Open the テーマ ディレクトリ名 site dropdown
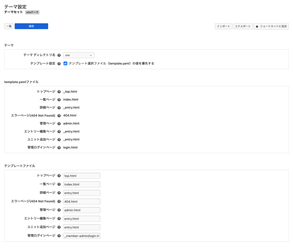 (79, 55)
